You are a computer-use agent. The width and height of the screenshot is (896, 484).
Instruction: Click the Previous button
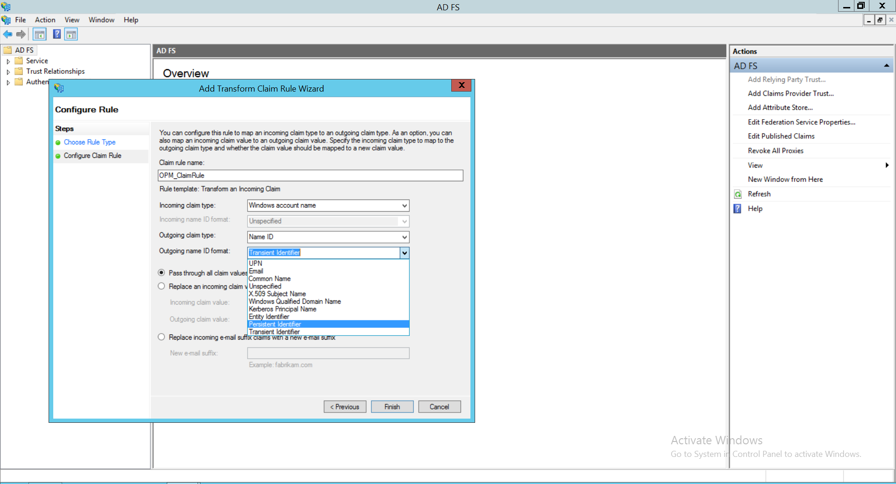(x=344, y=406)
